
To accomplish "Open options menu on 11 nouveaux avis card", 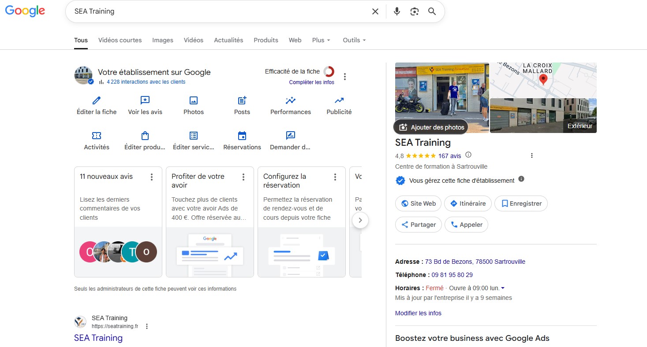I will [x=152, y=177].
